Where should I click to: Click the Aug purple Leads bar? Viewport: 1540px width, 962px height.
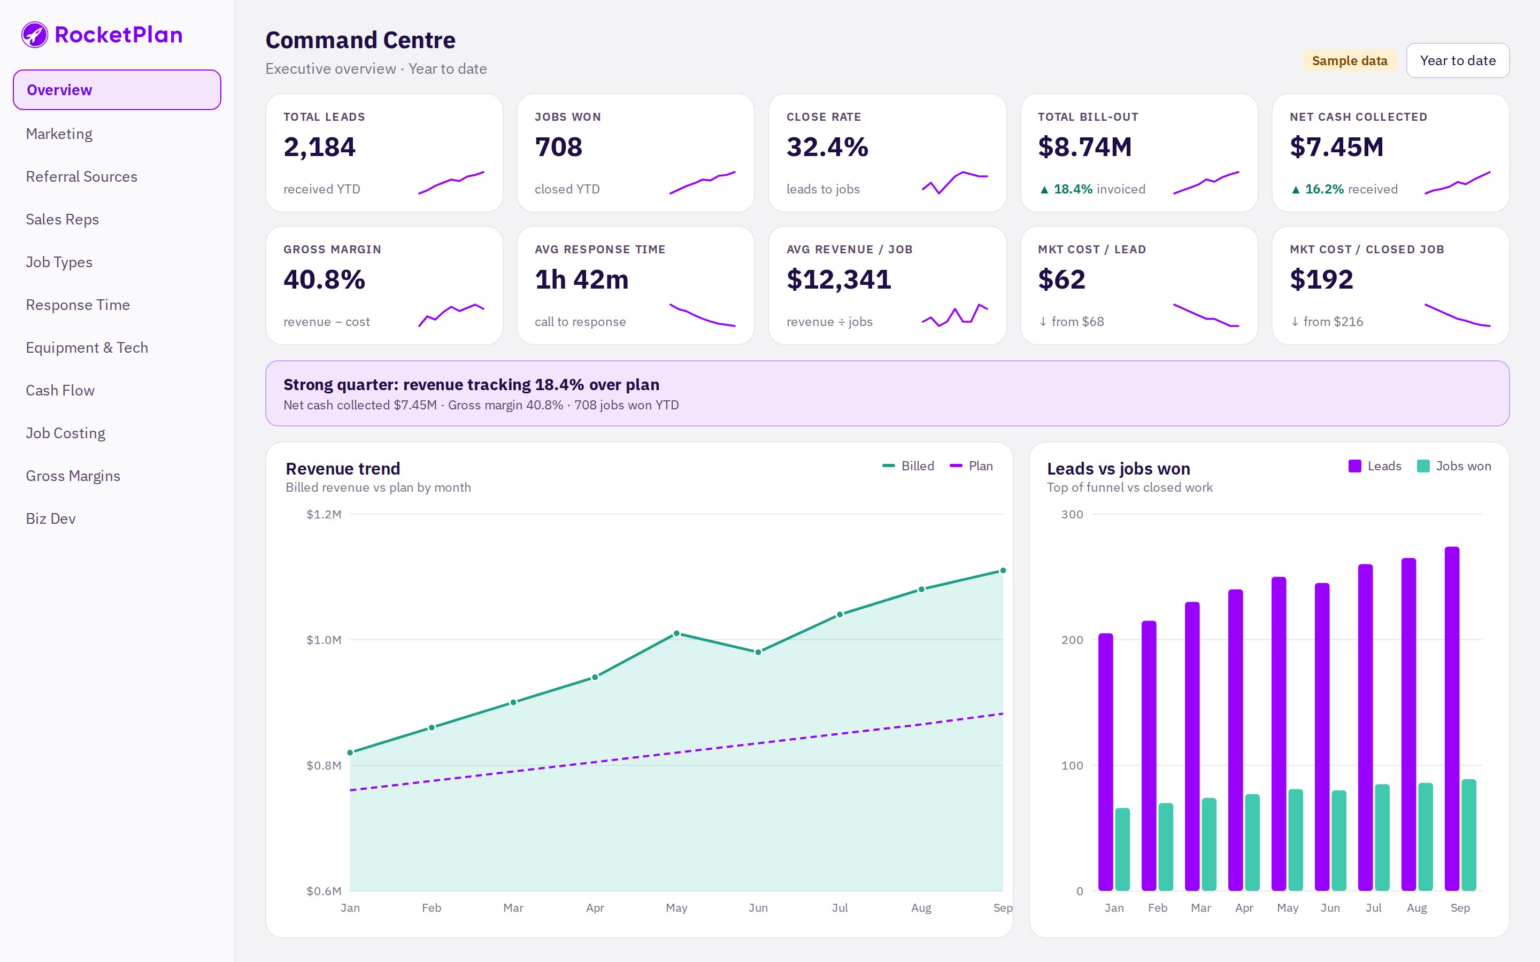1408,724
